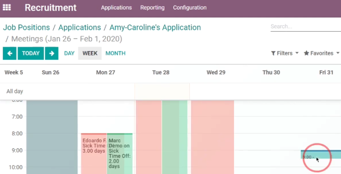Open the Reporting menu
Viewport: 341px width, 174px height.
(x=153, y=8)
